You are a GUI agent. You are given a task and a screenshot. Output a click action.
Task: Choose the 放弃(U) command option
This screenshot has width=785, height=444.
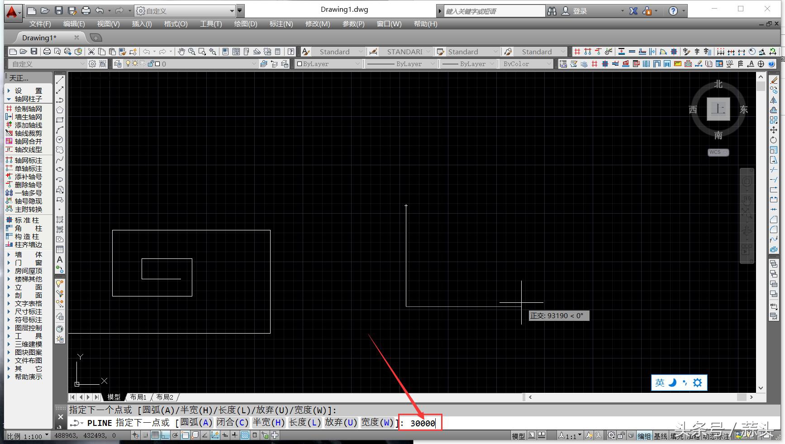pyautogui.click(x=341, y=423)
